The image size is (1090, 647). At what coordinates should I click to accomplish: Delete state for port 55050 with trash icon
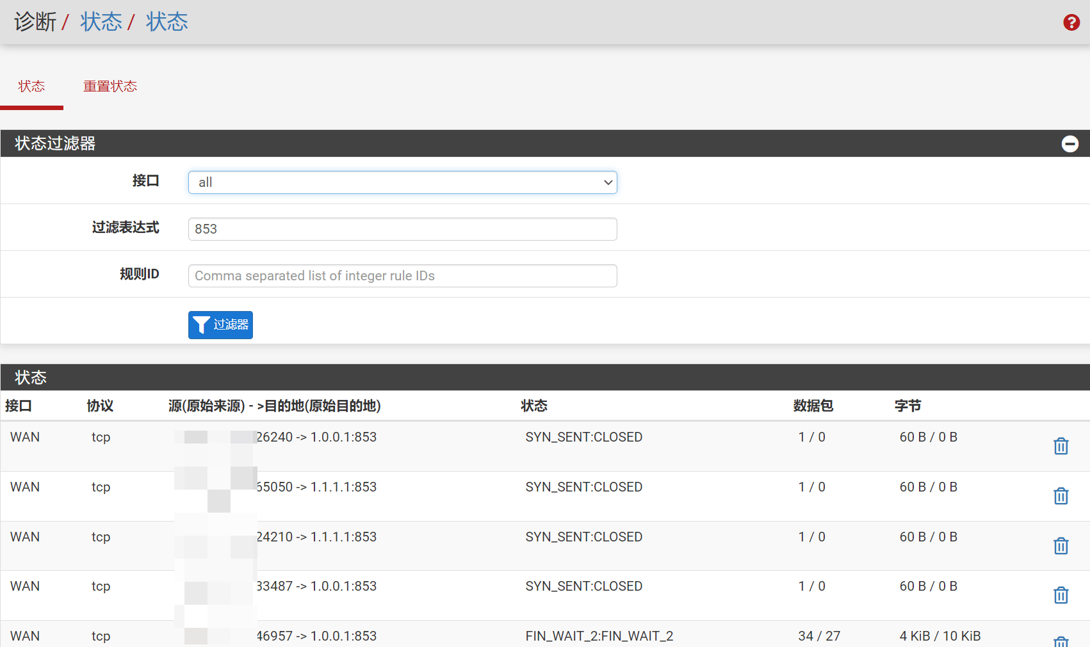[1061, 496]
